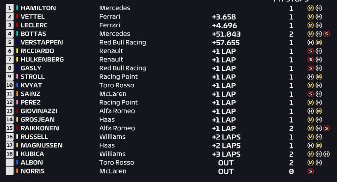
Task: Click the hard tyre icon in Vettel's row
Action: tap(318, 17)
